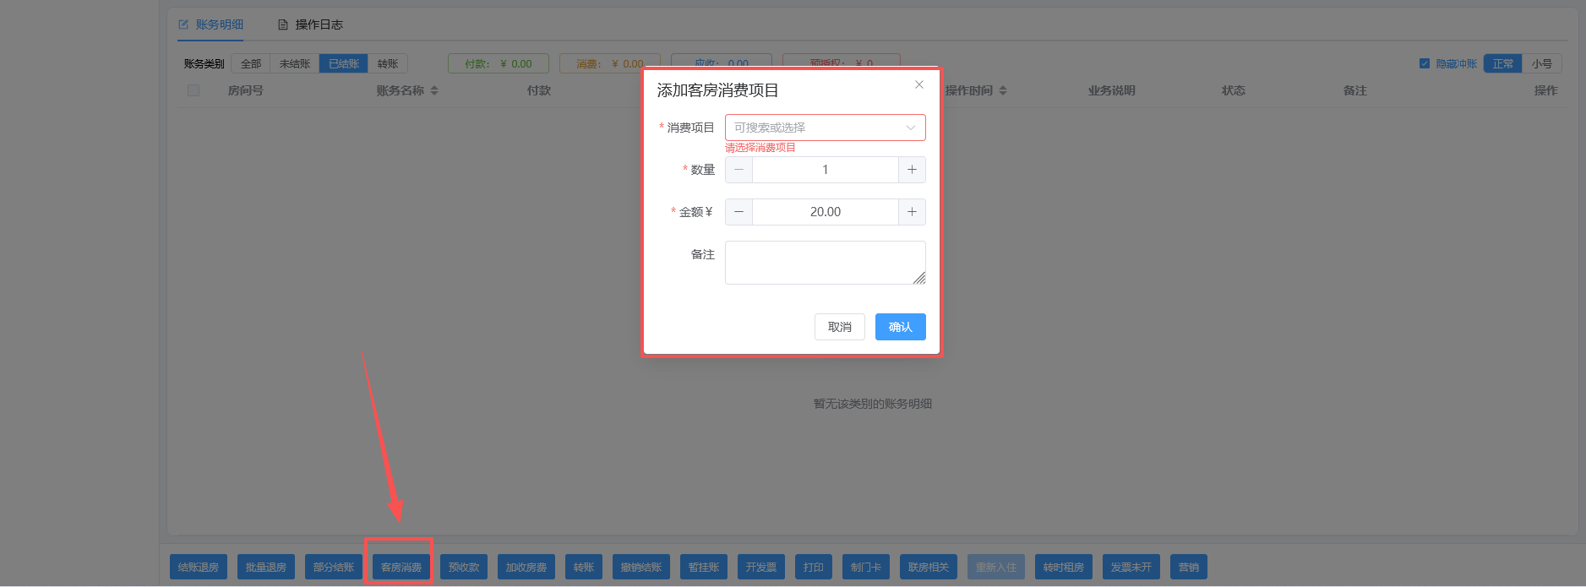Decrease 金额 with minus button
Screen dimensions: 1586x587
tap(739, 212)
